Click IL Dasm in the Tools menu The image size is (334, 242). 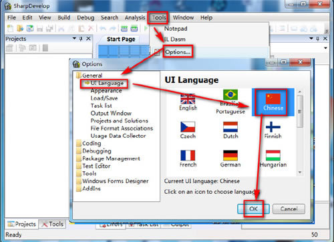175,39
